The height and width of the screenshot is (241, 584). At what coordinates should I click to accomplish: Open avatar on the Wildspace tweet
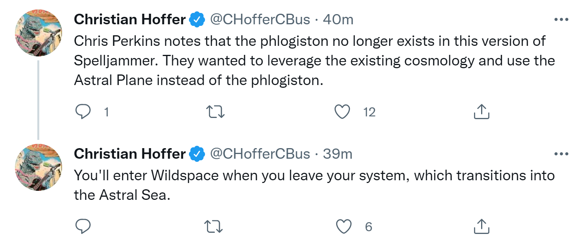[38, 167]
